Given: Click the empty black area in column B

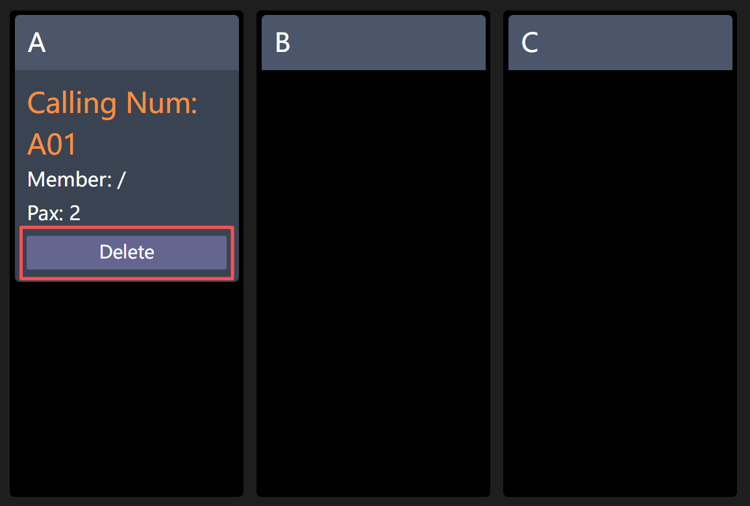Looking at the screenshot, I should 373,279.
